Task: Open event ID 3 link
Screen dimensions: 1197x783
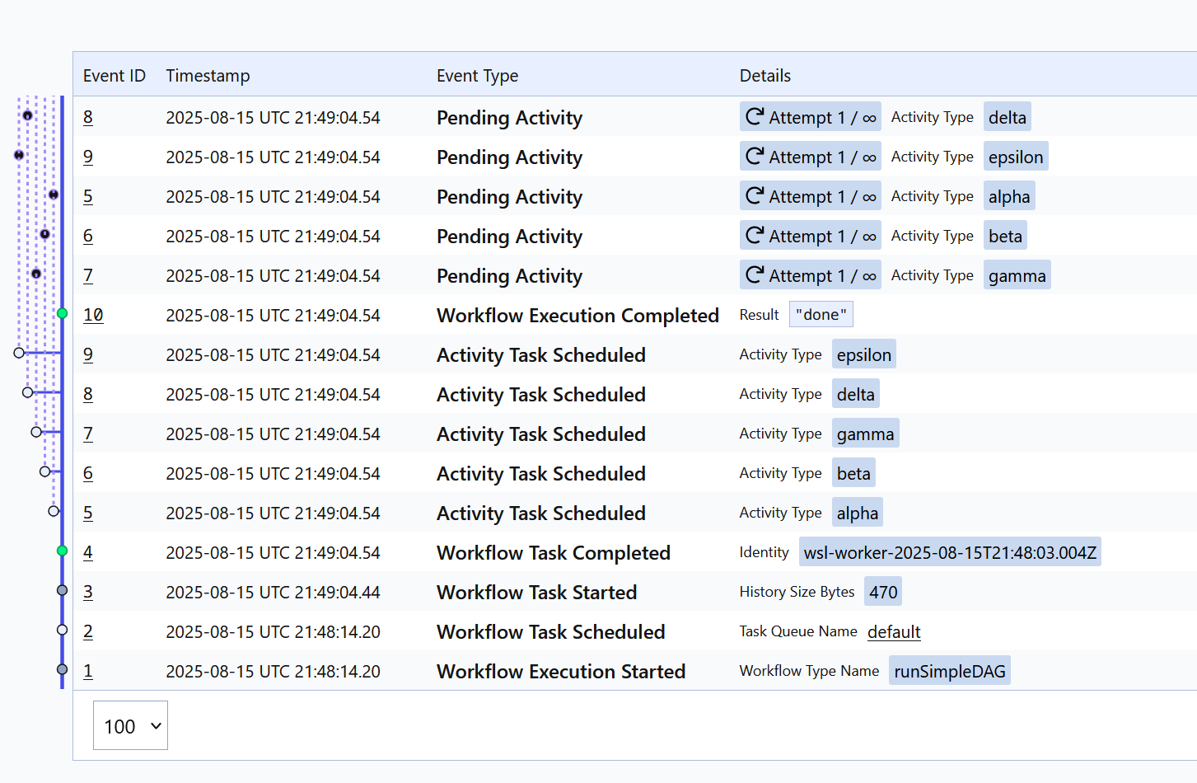Action: click(88, 592)
